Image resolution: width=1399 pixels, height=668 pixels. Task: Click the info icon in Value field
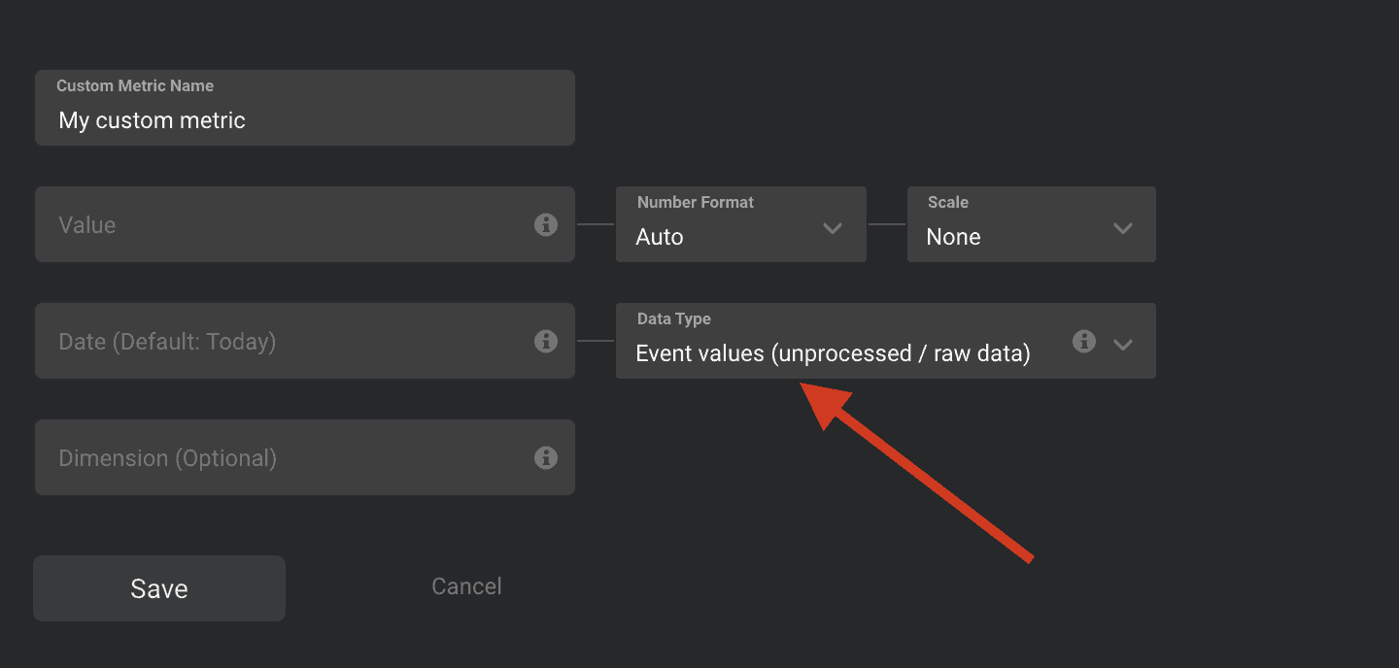(x=546, y=225)
